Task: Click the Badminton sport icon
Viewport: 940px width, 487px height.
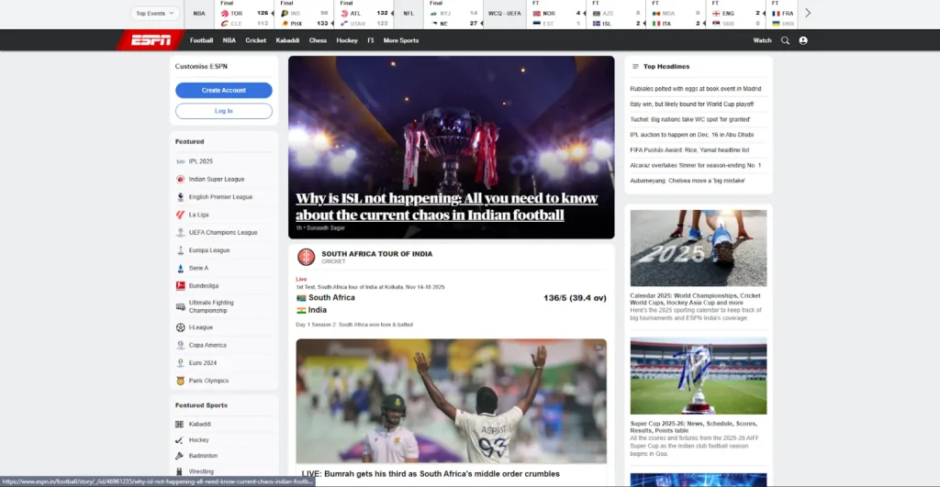Action: click(x=179, y=456)
